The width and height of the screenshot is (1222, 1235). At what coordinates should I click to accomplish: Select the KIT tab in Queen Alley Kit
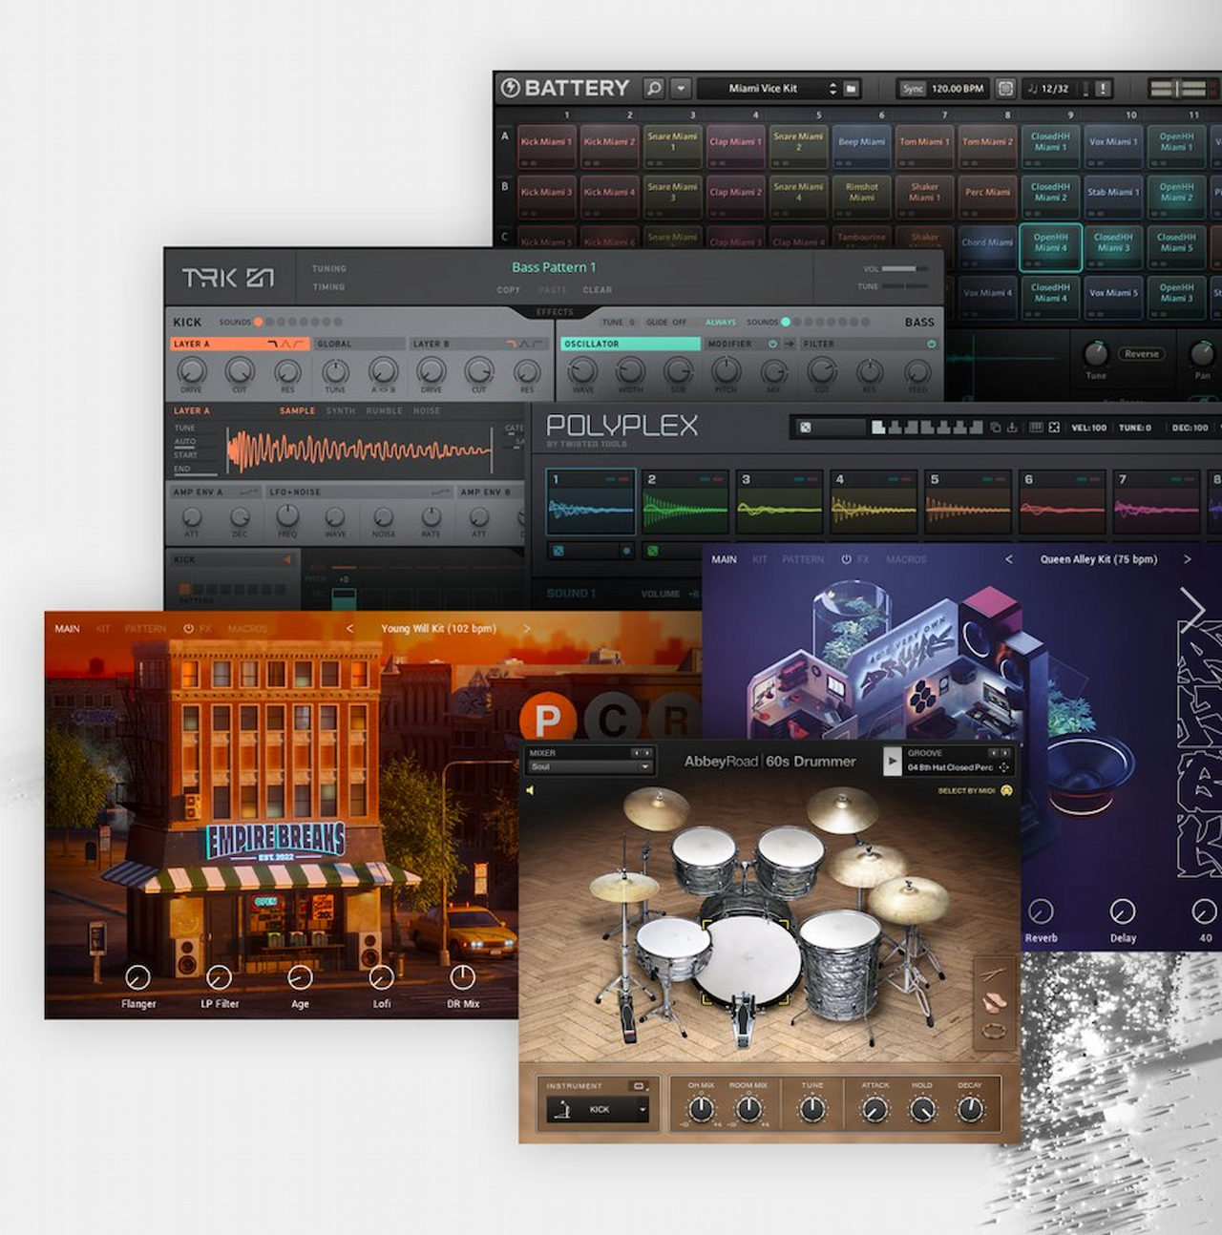[x=758, y=559]
